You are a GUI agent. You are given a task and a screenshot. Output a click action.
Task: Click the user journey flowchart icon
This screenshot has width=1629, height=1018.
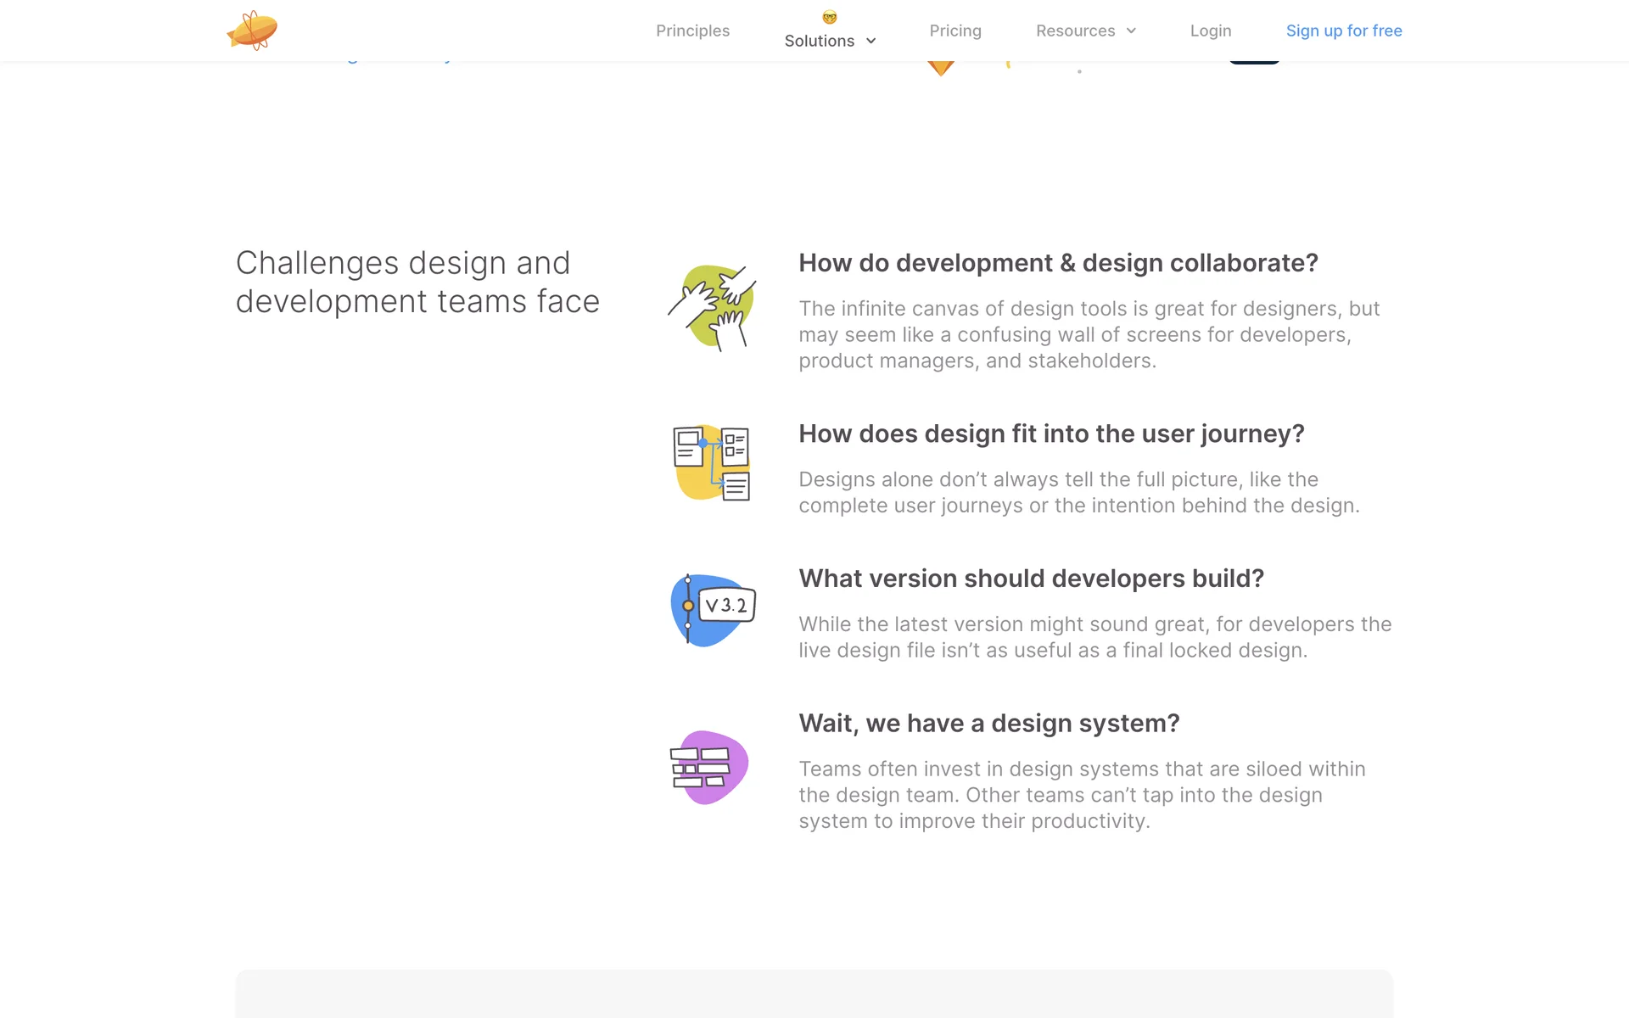(712, 463)
